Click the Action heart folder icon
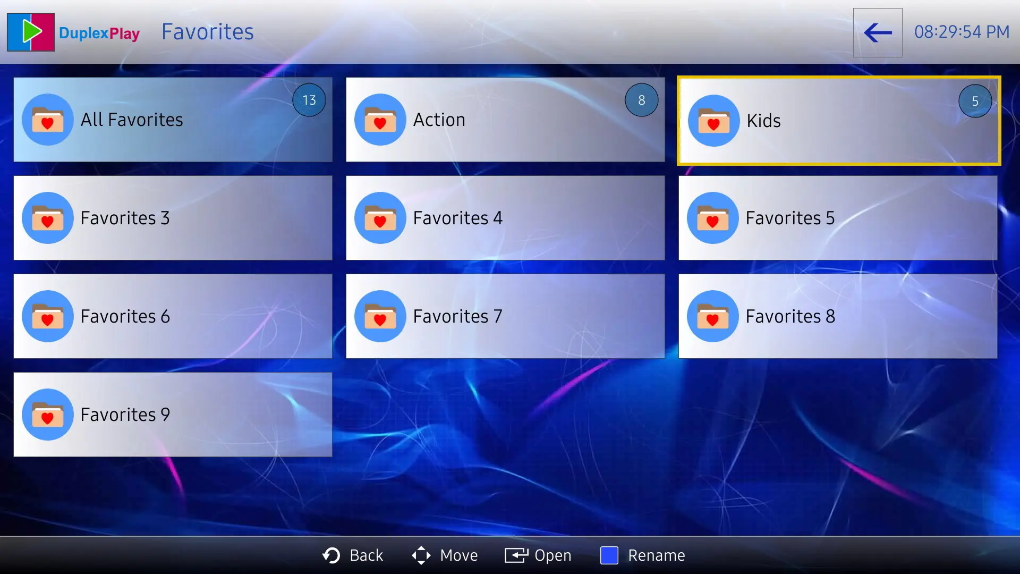The width and height of the screenshot is (1020, 574). [x=380, y=120]
